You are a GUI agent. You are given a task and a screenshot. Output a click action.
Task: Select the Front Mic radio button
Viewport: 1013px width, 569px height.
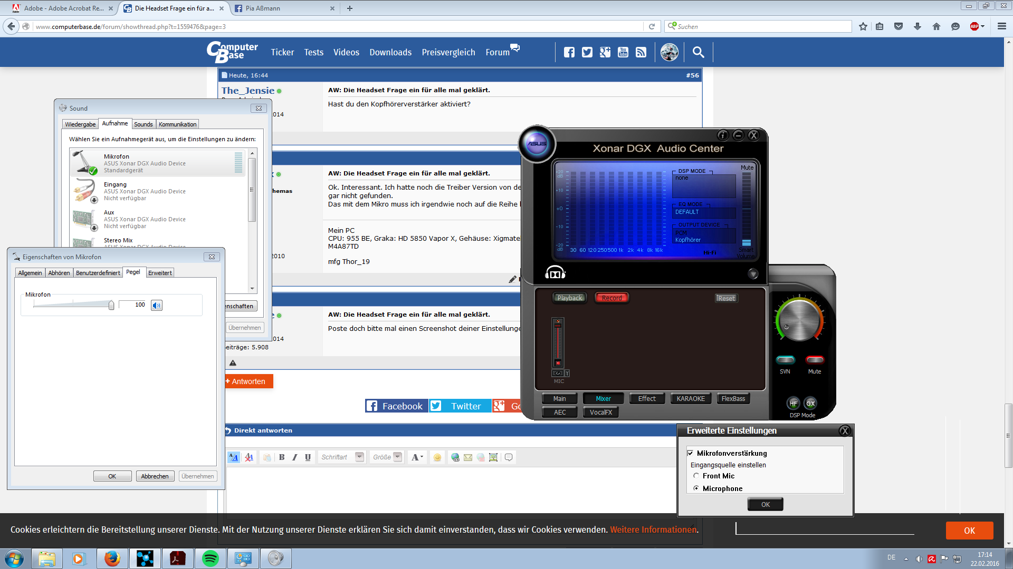coord(696,476)
